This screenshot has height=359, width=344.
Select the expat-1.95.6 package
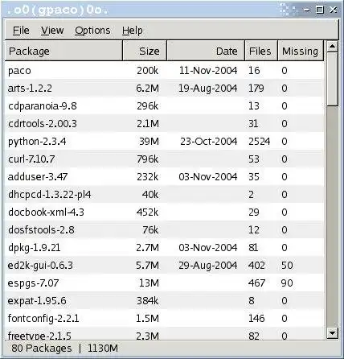(164, 300)
